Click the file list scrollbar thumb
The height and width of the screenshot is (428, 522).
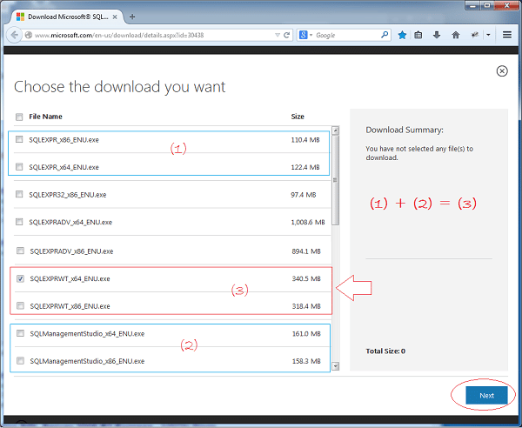(x=336, y=180)
